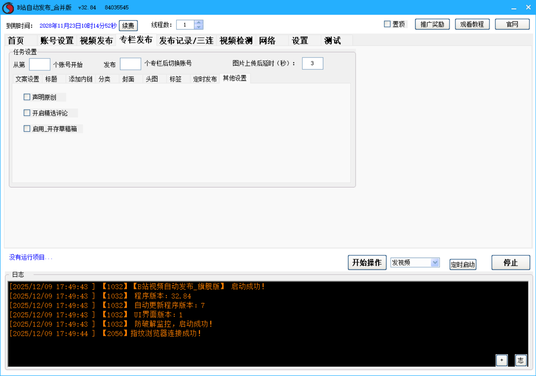The width and height of the screenshot is (536, 376).
Task: Switch to the 视频发布 tab
Action: point(96,41)
